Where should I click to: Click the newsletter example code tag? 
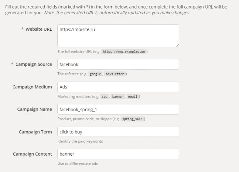pyautogui.click(x=115, y=74)
